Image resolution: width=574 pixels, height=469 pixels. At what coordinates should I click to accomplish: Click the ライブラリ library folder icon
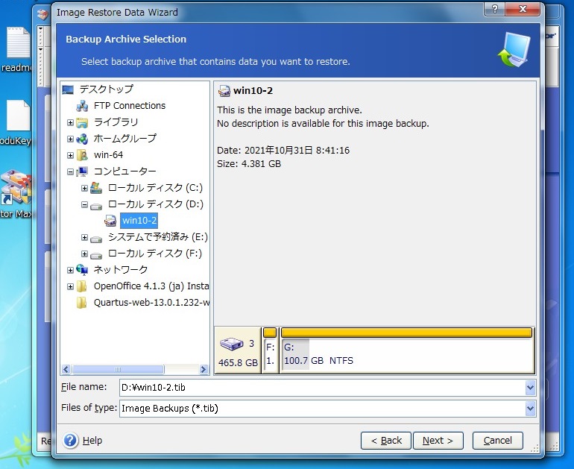[x=82, y=122]
